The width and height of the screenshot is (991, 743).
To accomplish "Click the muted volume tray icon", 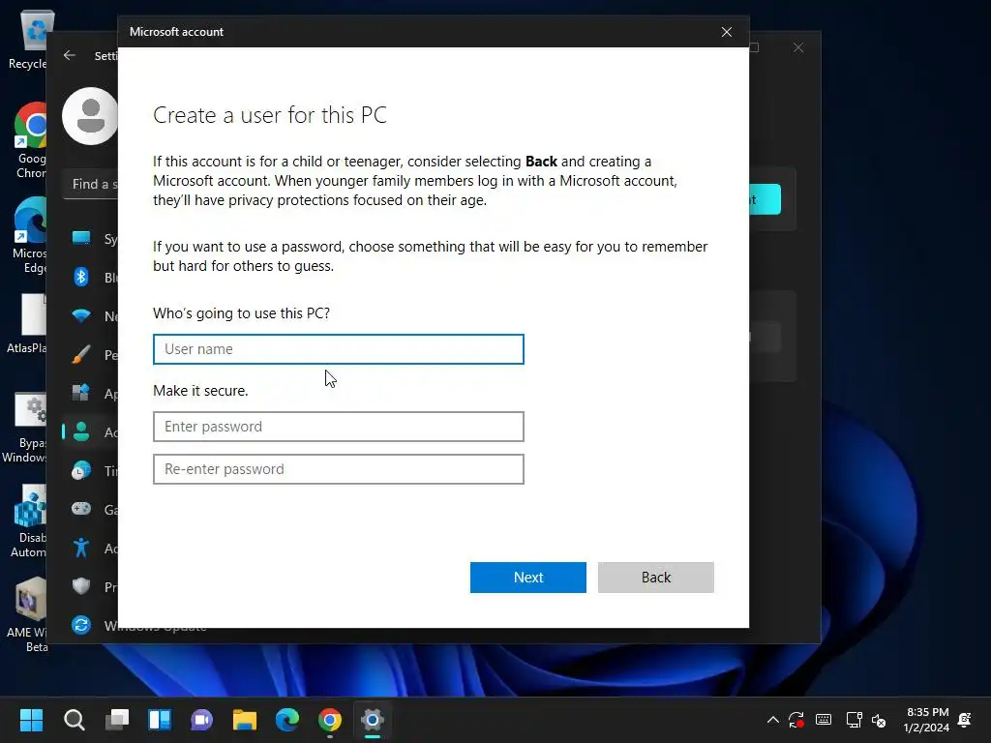I will pyautogui.click(x=879, y=720).
